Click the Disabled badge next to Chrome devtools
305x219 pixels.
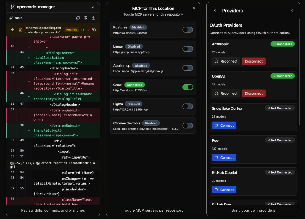click(151, 123)
